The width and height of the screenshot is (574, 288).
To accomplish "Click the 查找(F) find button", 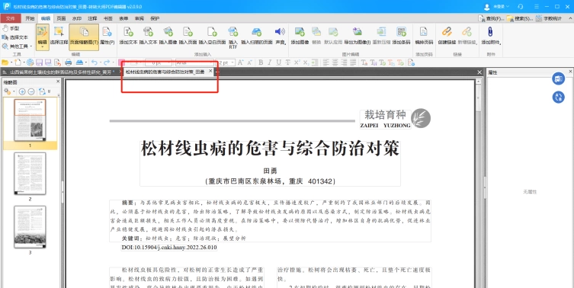I will pyautogui.click(x=491, y=18).
